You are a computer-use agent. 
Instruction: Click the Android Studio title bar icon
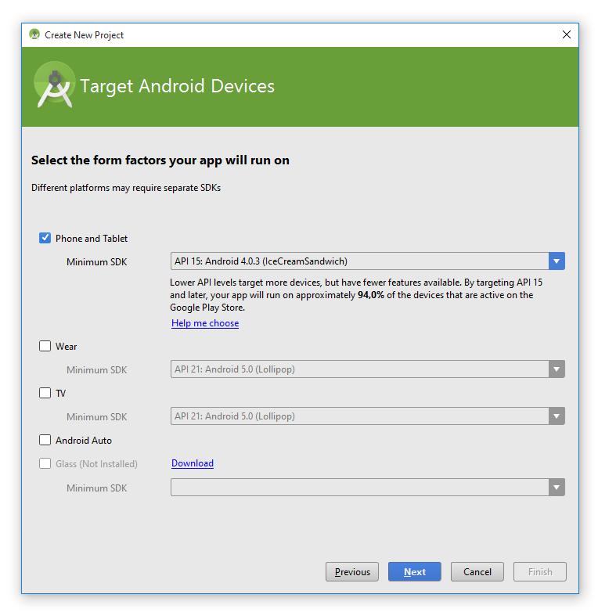[x=34, y=34]
